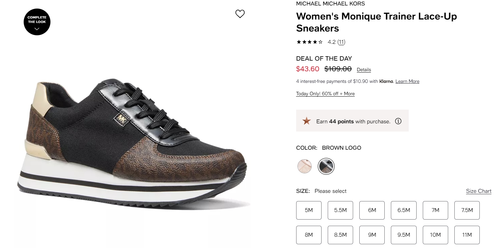Open Michael Michael Kors brand link
This screenshot has height=248, width=500.
330,4
